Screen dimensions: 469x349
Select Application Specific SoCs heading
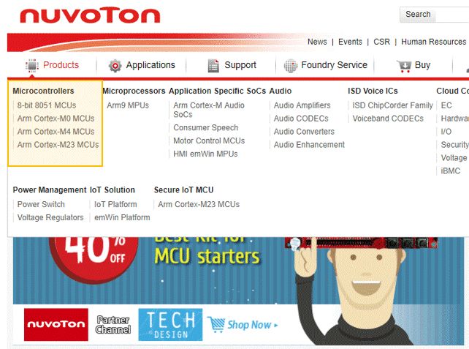tap(217, 91)
